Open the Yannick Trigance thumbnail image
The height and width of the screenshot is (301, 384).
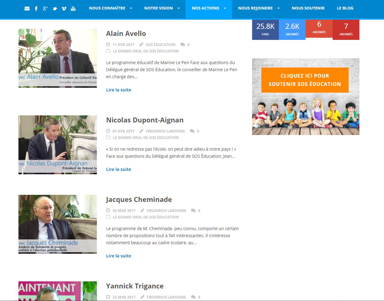tap(57, 291)
